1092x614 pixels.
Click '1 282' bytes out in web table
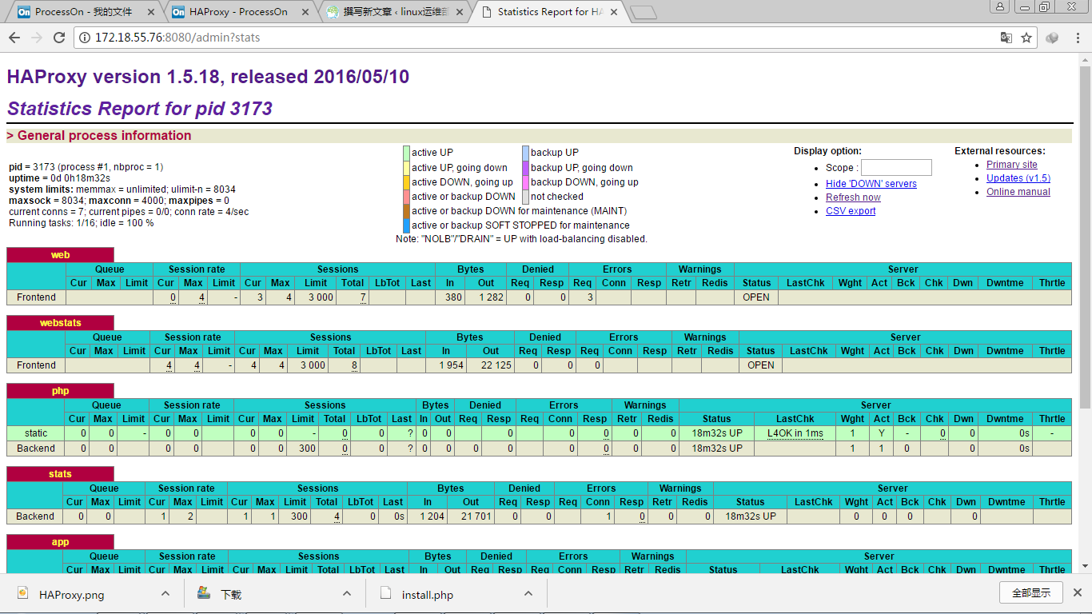coord(487,297)
